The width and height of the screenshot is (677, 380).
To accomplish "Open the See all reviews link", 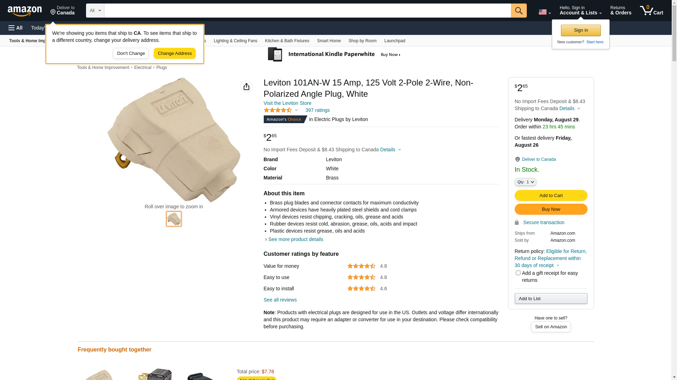I will (x=280, y=300).
